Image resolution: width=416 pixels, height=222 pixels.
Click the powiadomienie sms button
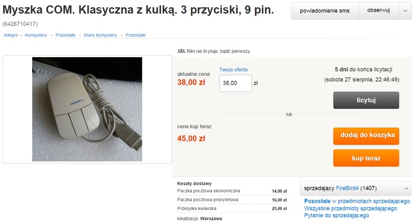324,11
